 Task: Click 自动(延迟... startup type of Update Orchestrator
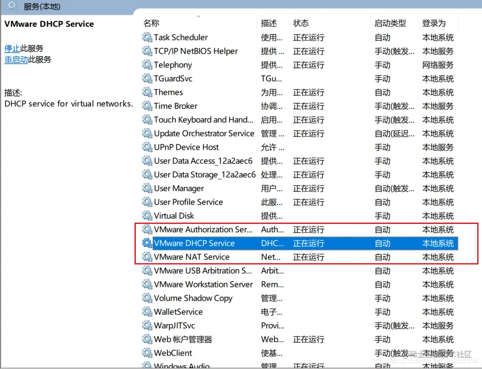click(x=394, y=133)
